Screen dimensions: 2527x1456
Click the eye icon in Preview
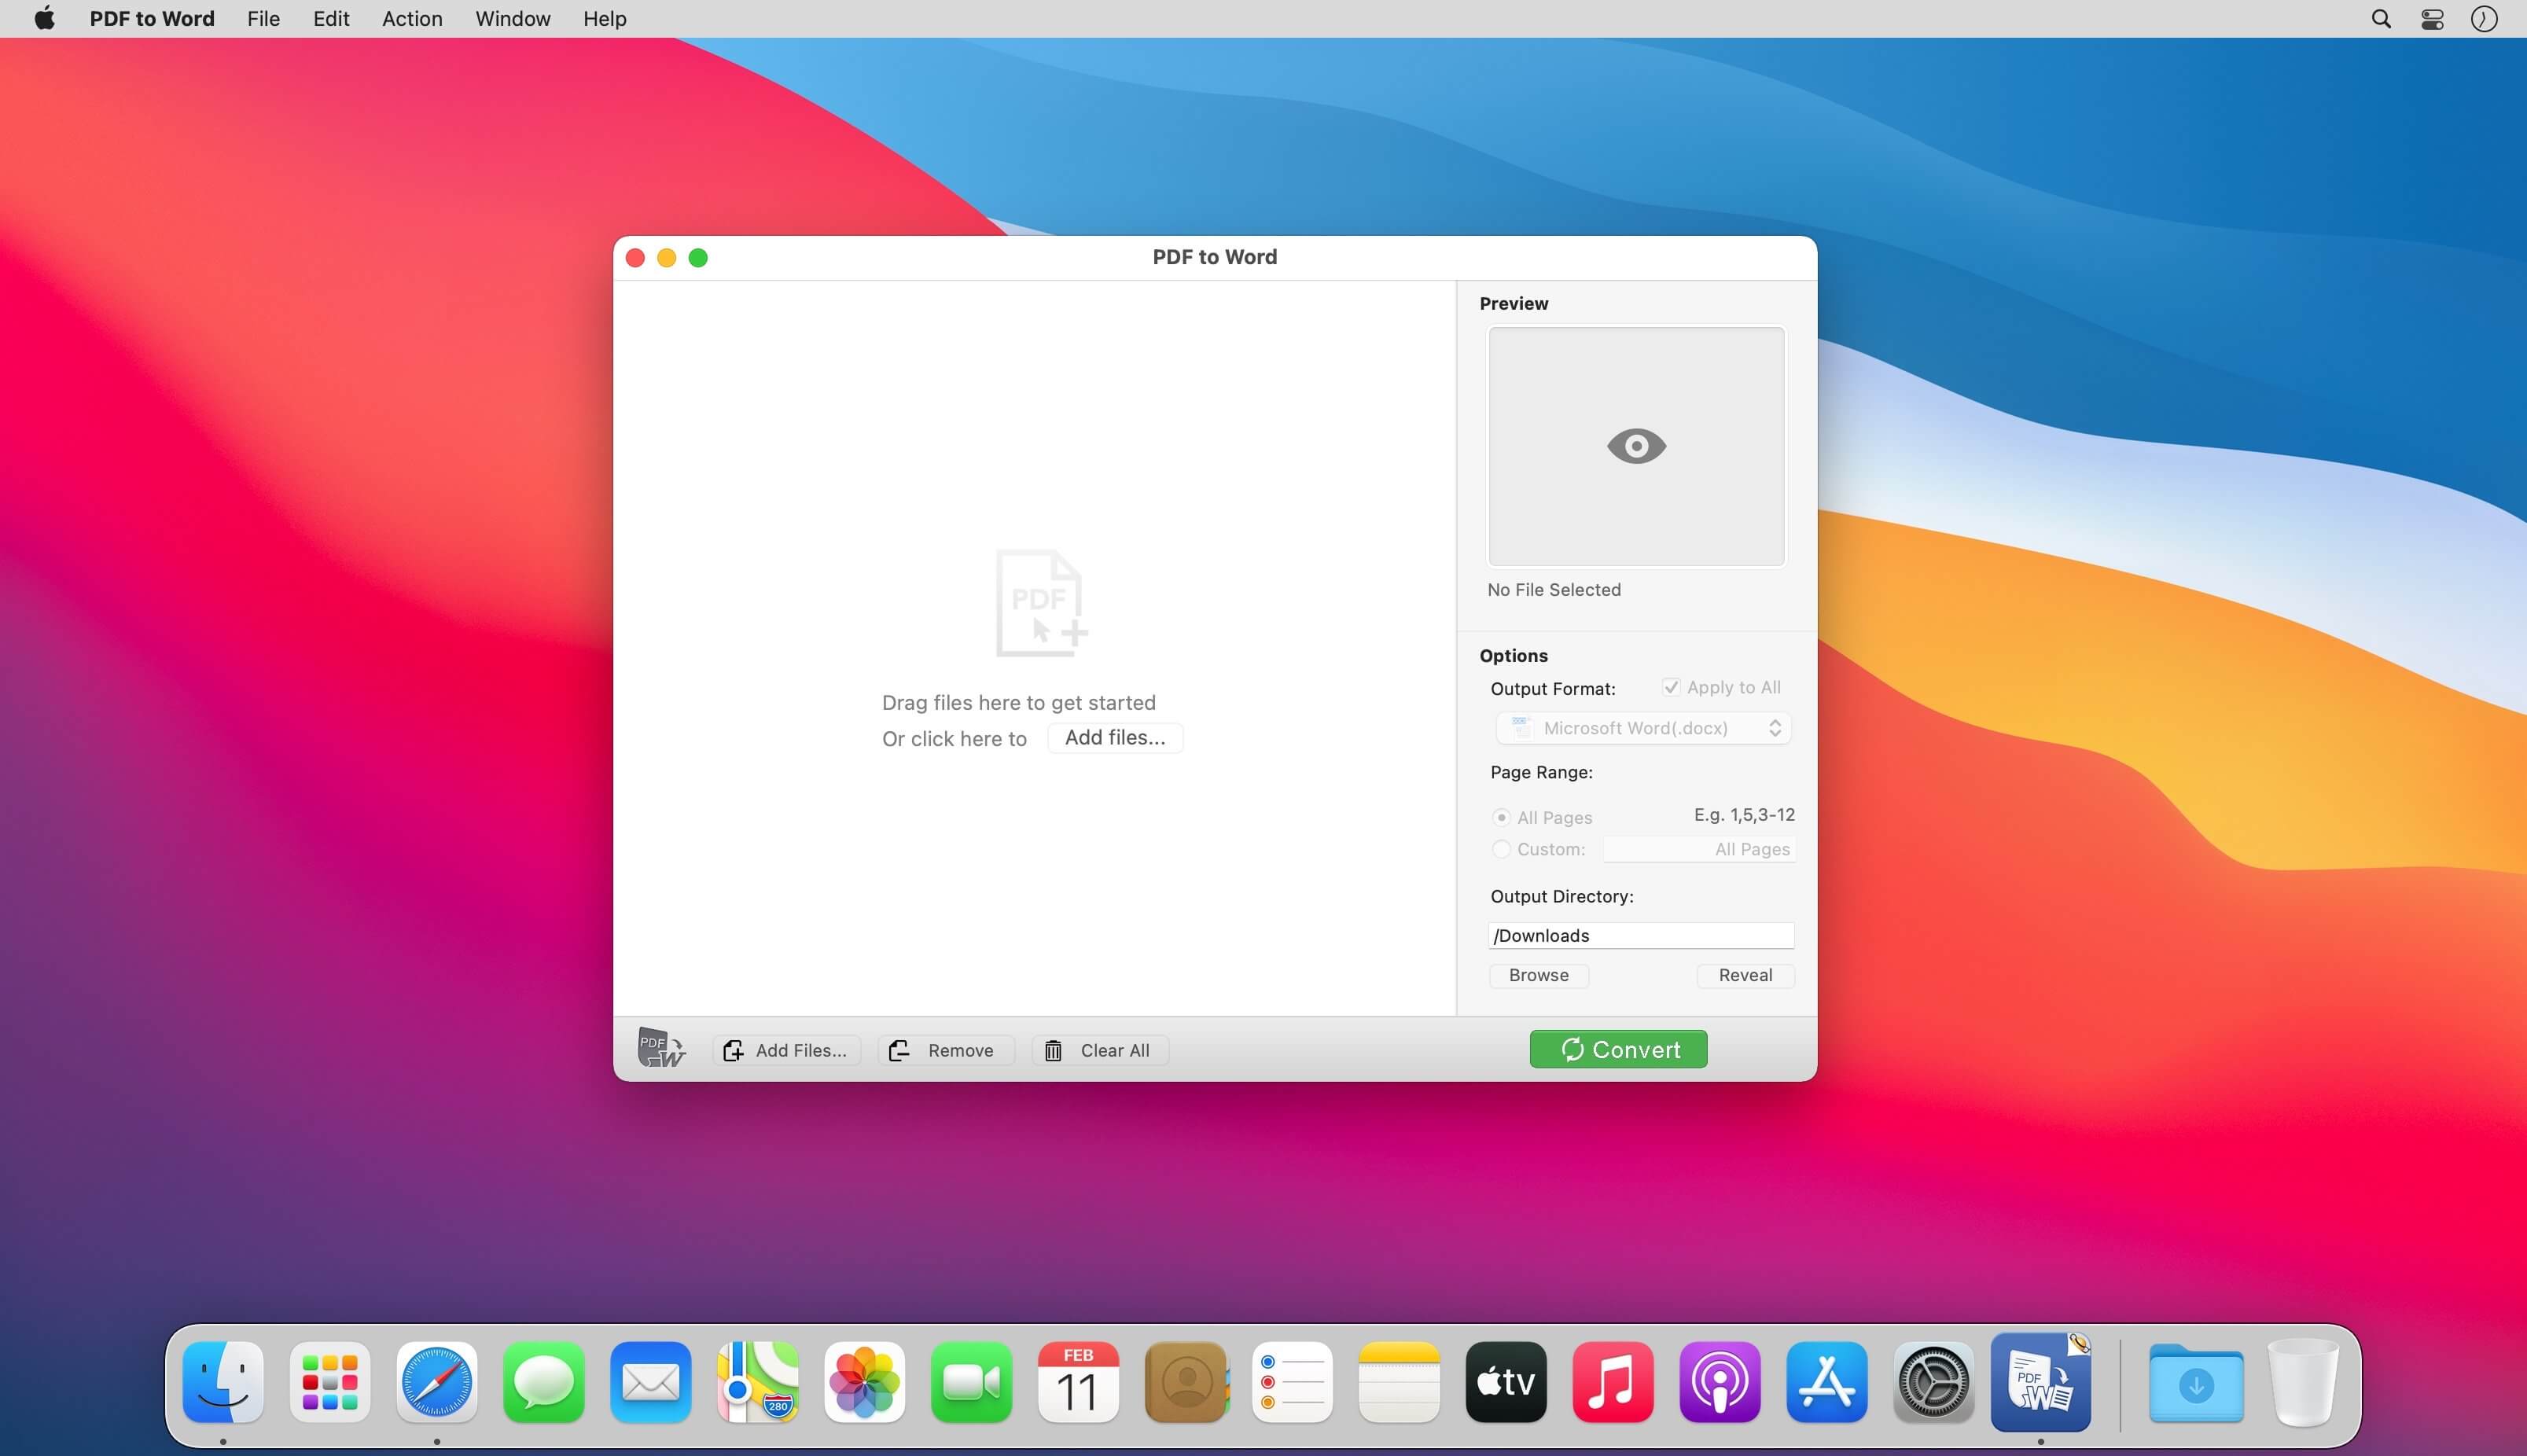[x=1635, y=446]
